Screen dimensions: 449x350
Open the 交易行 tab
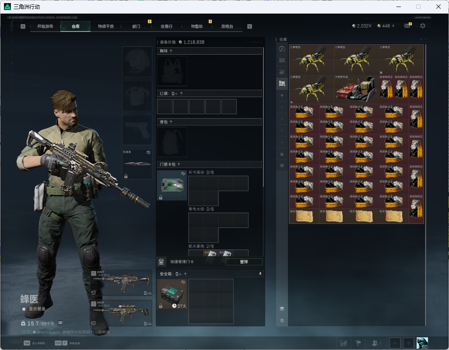[166, 26]
